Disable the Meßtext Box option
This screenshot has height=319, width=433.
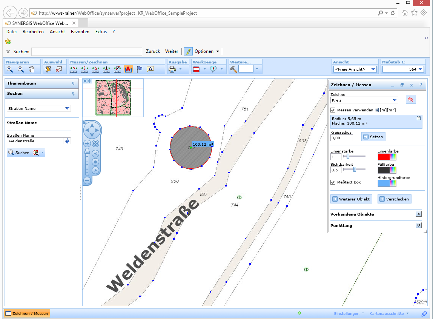pyautogui.click(x=333, y=182)
